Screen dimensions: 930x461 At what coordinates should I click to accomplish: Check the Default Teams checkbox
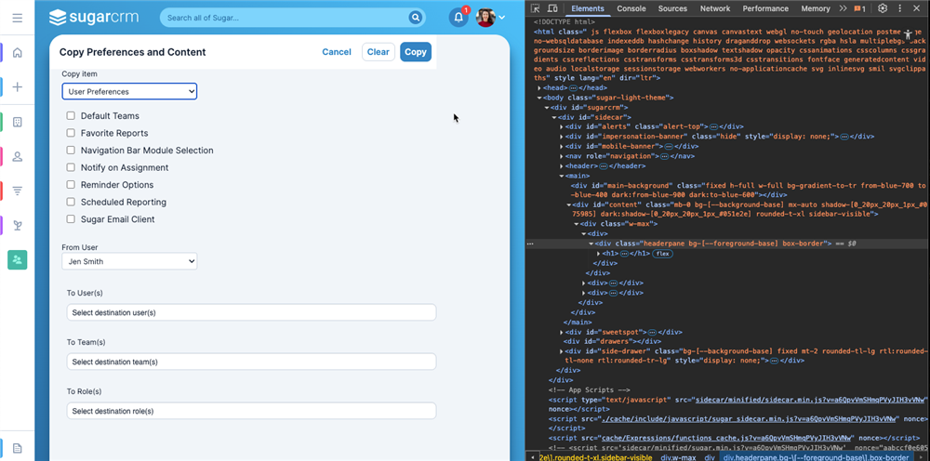tap(71, 116)
